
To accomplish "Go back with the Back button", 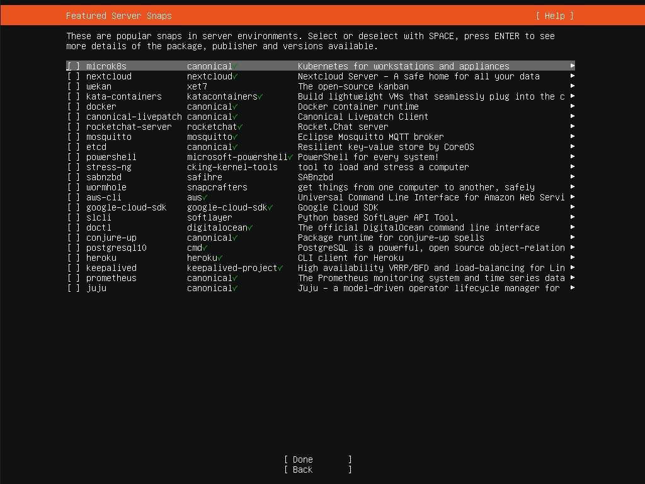I will click(x=317, y=470).
